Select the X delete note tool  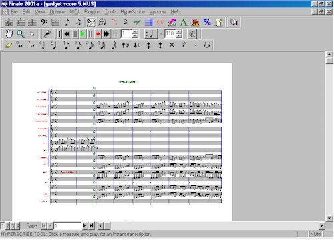172,45
